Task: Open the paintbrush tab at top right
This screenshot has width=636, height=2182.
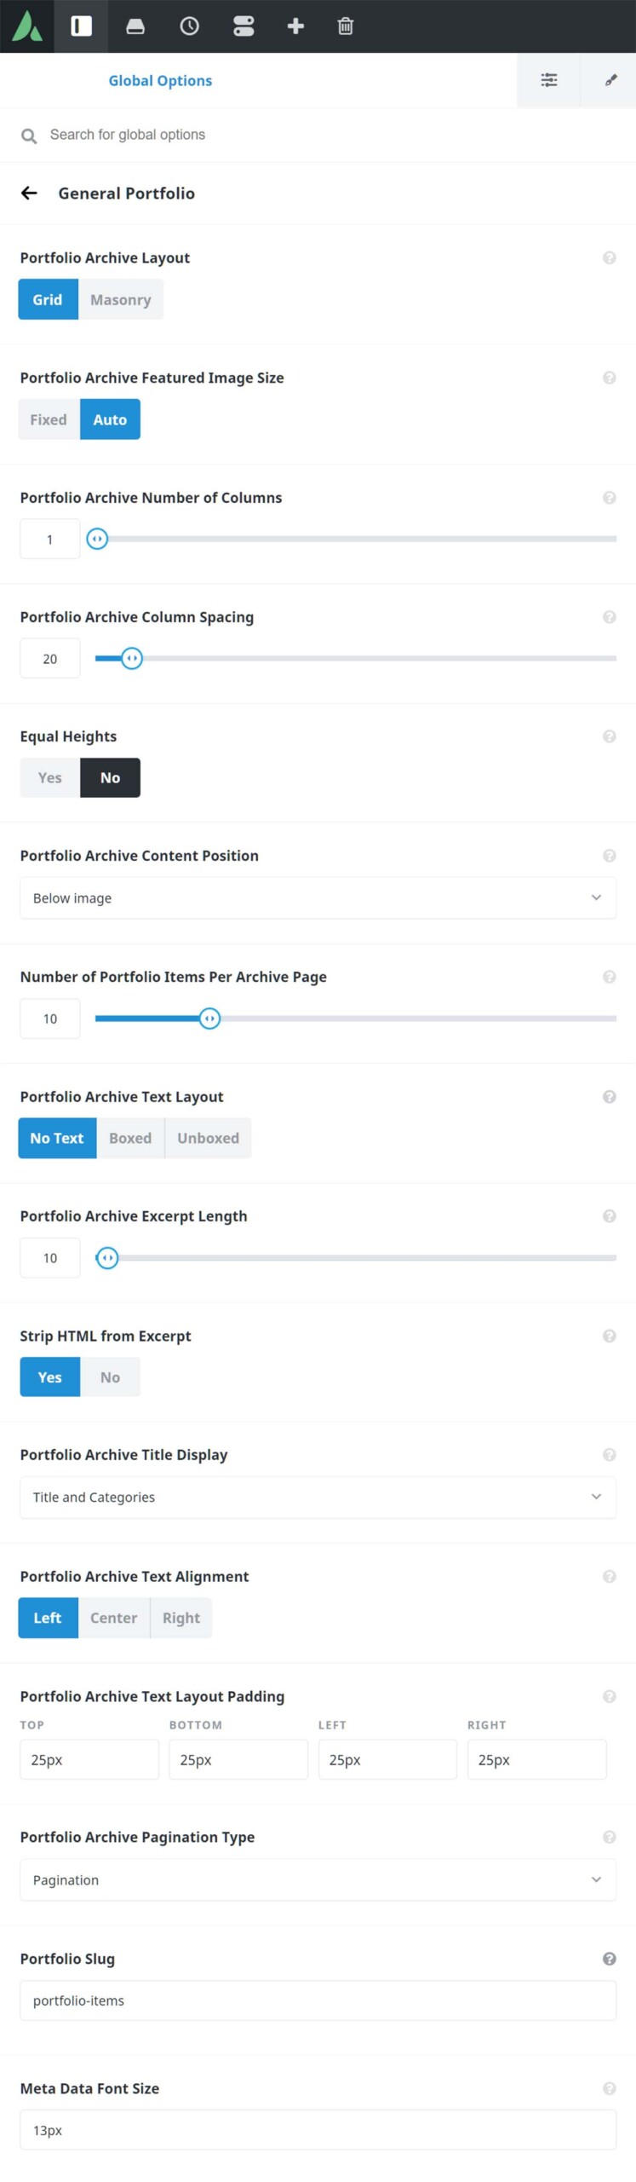Action: (610, 80)
